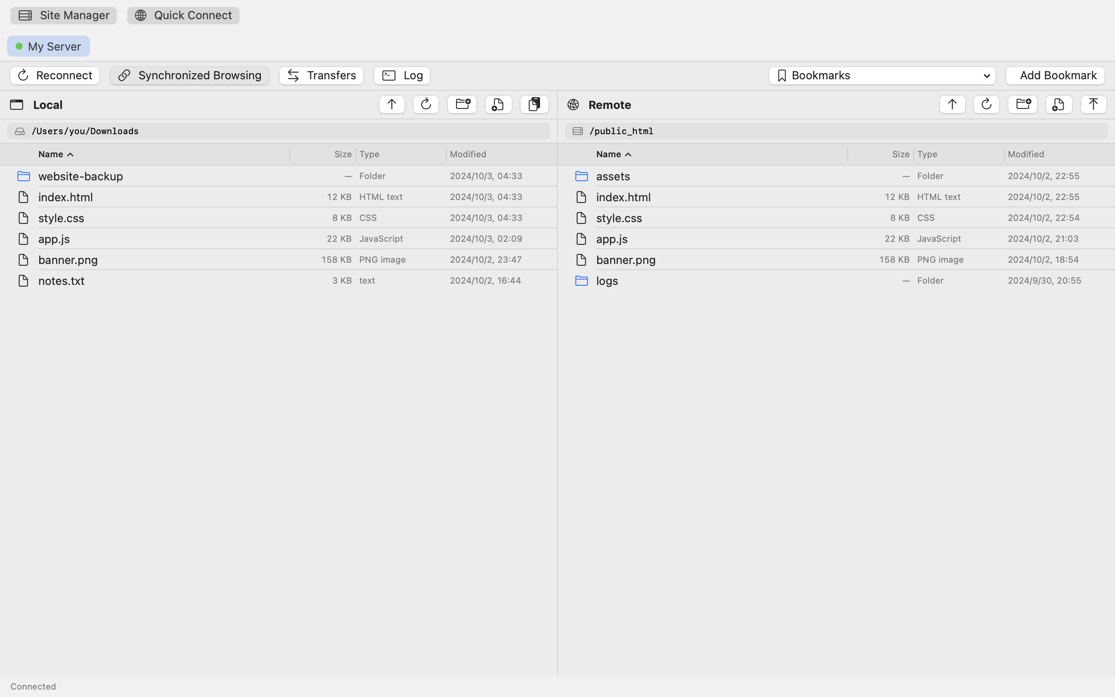Image resolution: width=1115 pixels, height=697 pixels.
Task: Select local banner.png file
Action: (278, 260)
